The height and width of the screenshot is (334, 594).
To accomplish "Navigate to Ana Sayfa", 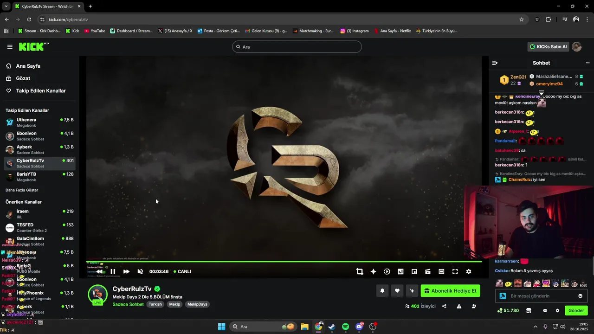I will 28,66.
